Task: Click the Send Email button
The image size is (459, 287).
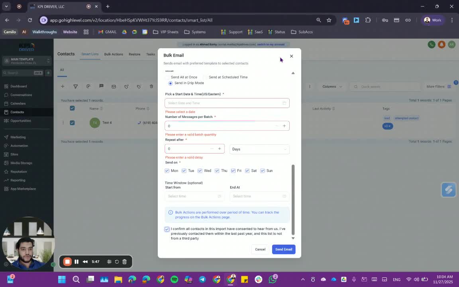Action: (x=284, y=250)
